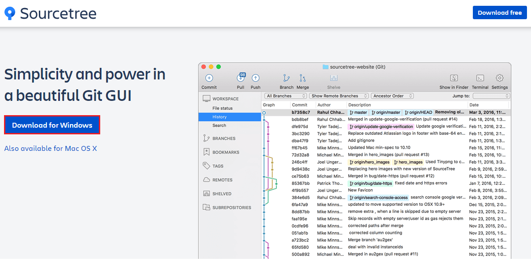
Task: Click the Graph column header
Action: pyautogui.click(x=268, y=105)
